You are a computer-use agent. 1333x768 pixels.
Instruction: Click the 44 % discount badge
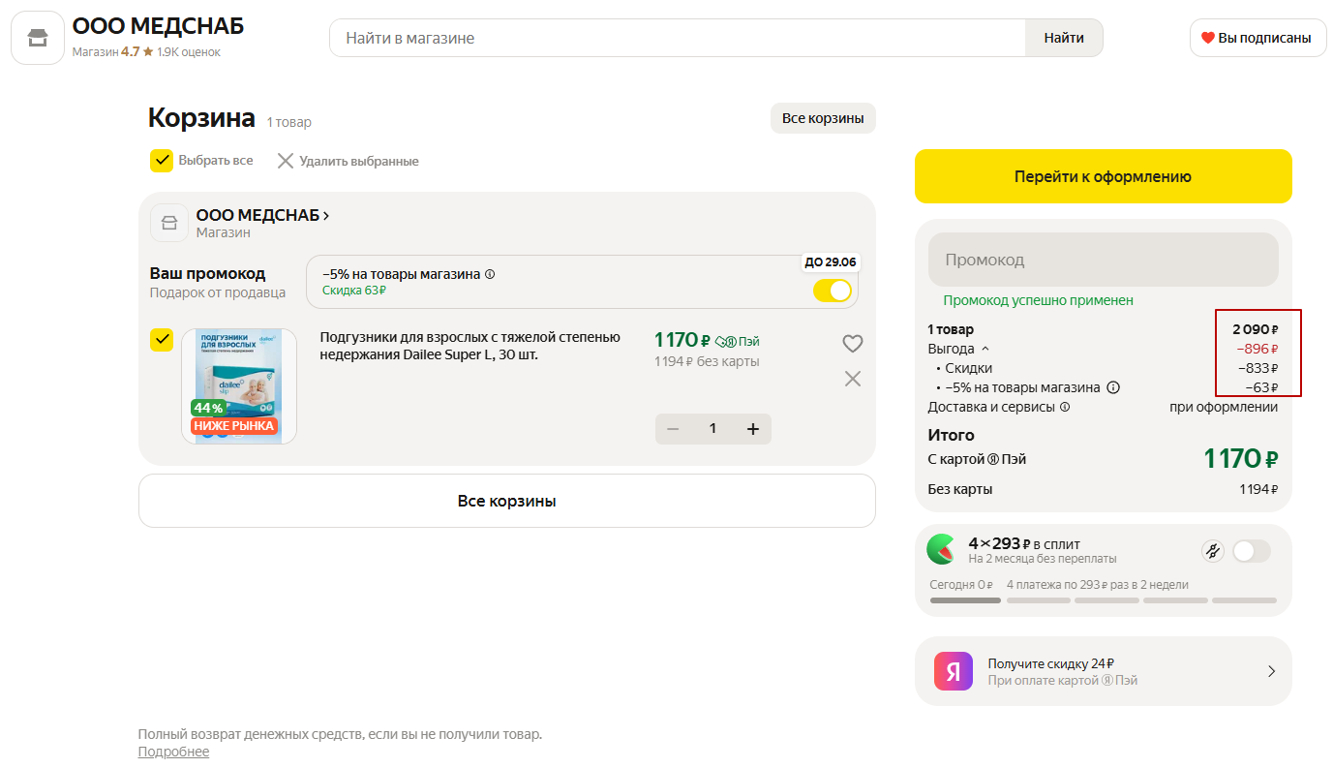(x=208, y=408)
